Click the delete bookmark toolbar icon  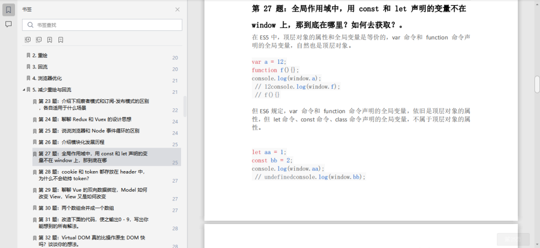click(60, 40)
